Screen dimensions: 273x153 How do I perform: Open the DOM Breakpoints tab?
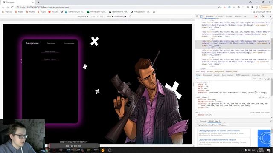point(242,75)
